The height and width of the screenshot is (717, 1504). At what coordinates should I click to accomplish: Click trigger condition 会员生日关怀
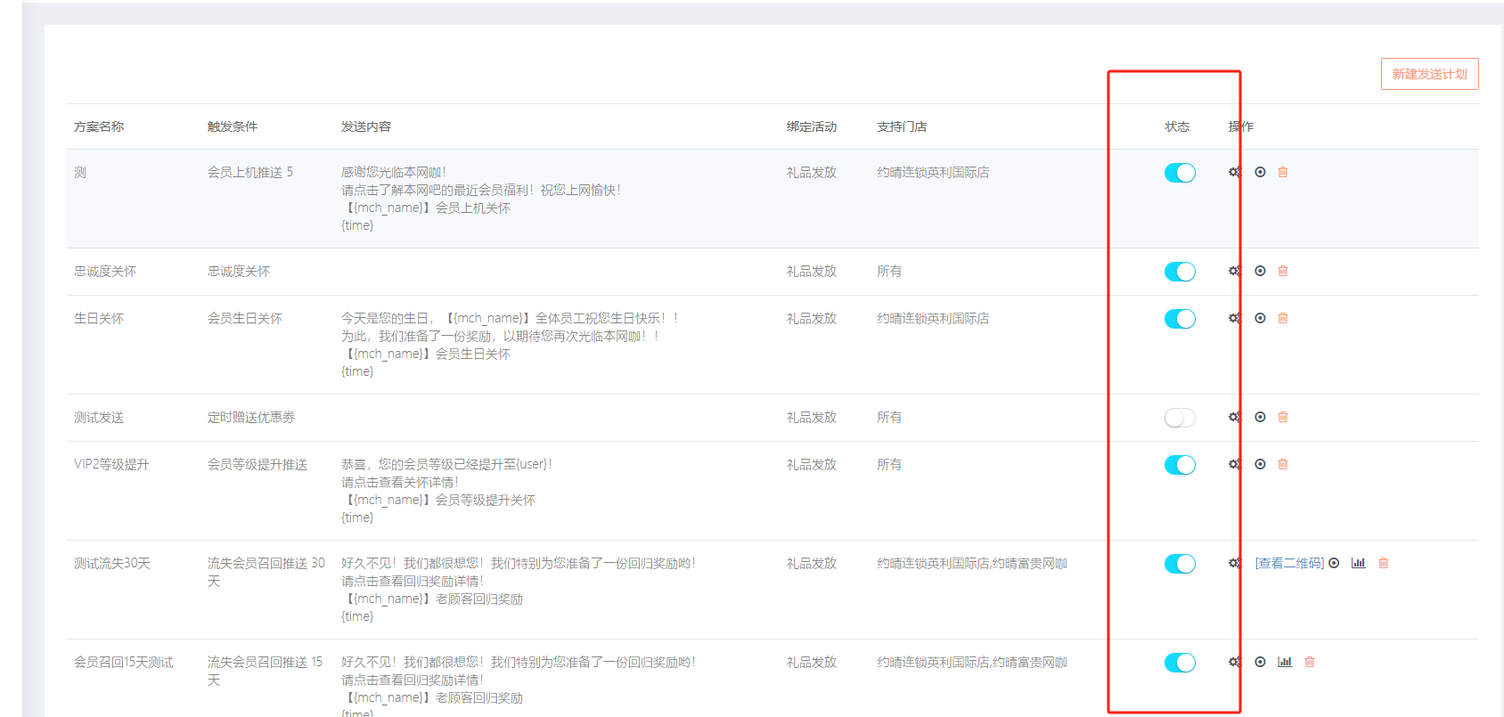tap(245, 318)
